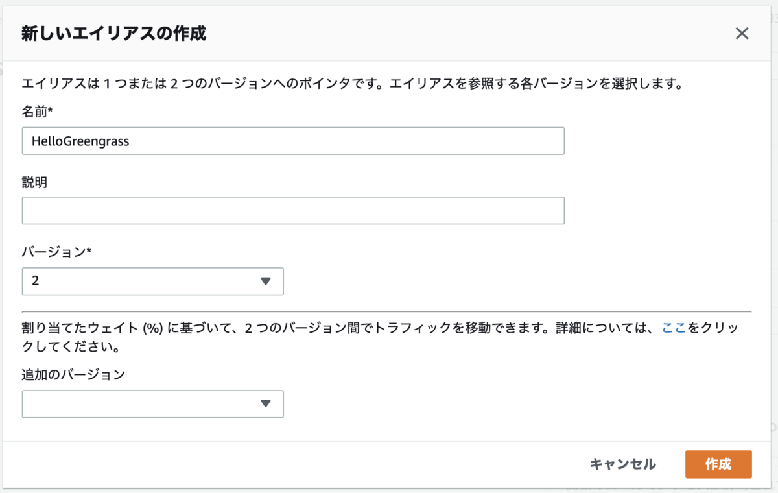Click the バージョン* field label

point(56,252)
